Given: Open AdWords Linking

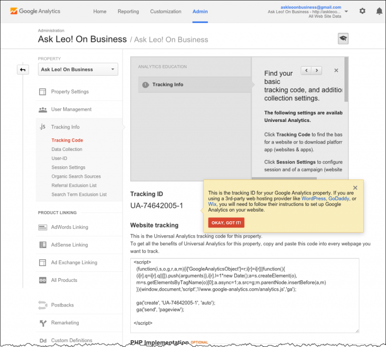Looking at the screenshot, I should coord(69,227).
